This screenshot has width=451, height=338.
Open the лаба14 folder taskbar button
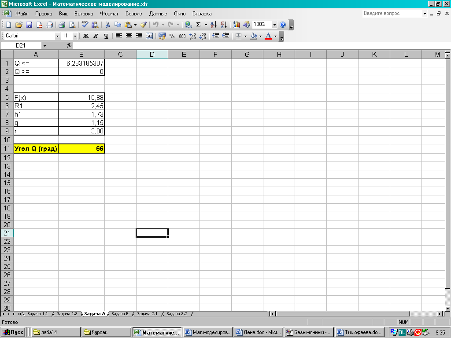click(55, 332)
